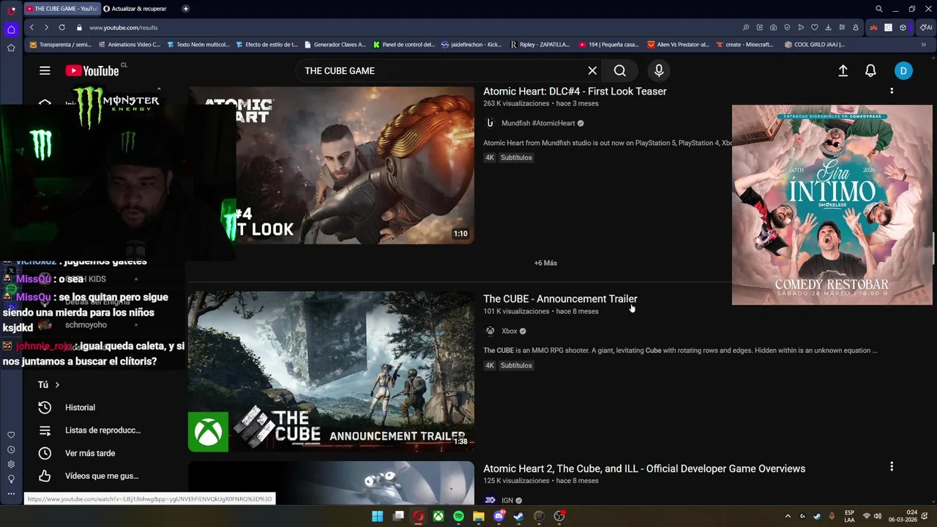Viewport: 937px width, 527px height.
Task: Open a new tab with the plus button
Action: point(186,9)
